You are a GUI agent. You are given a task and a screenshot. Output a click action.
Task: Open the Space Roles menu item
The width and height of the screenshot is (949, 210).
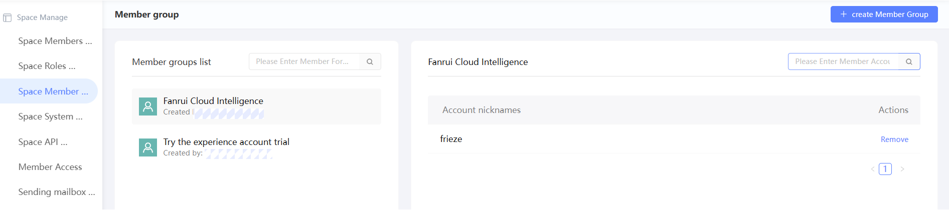(47, 66)
